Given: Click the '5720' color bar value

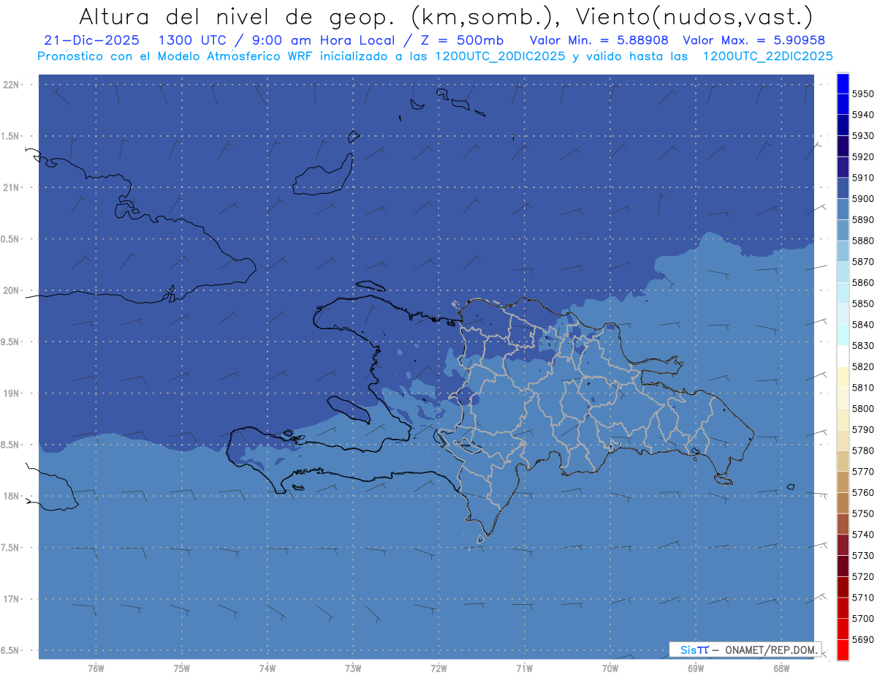Looking at the screenshot, I should tap(862, 576).
